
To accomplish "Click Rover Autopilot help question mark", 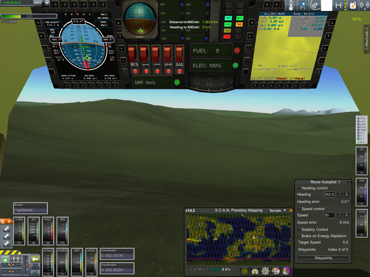I will pyautogui.click(x=339, y=182).
